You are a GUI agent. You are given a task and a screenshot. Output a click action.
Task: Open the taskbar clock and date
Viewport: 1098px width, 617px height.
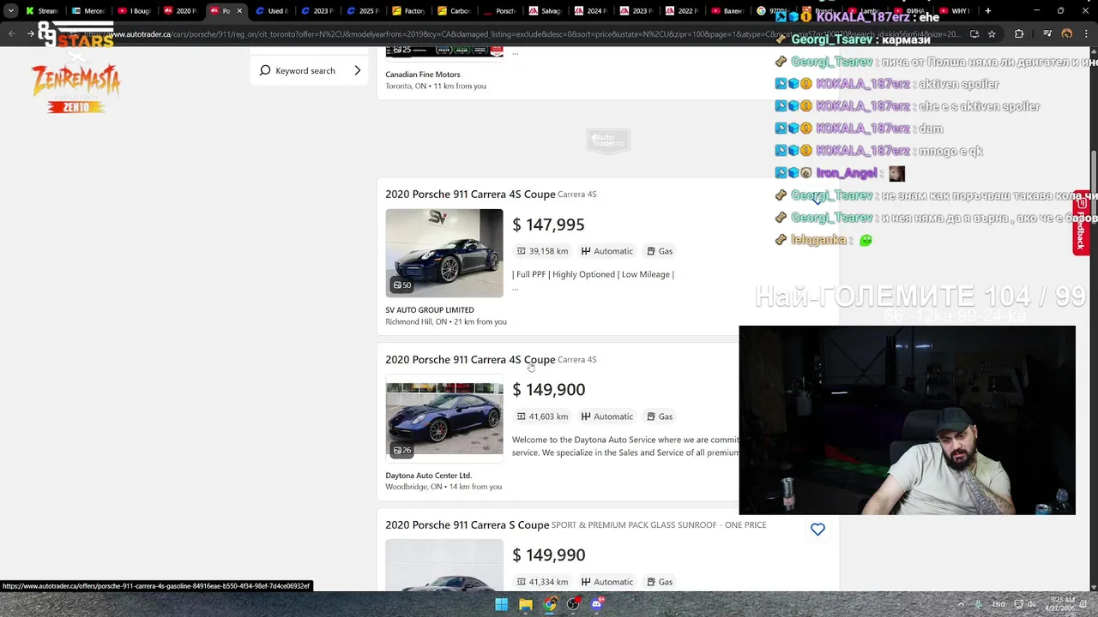(1062, 604)
